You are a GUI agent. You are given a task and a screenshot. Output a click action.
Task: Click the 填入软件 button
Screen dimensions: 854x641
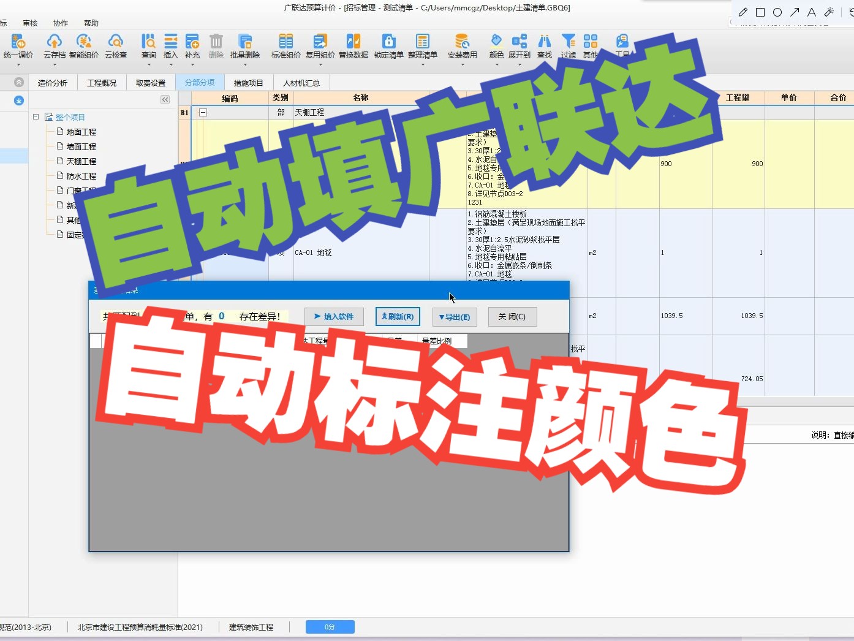coord(334,317)
